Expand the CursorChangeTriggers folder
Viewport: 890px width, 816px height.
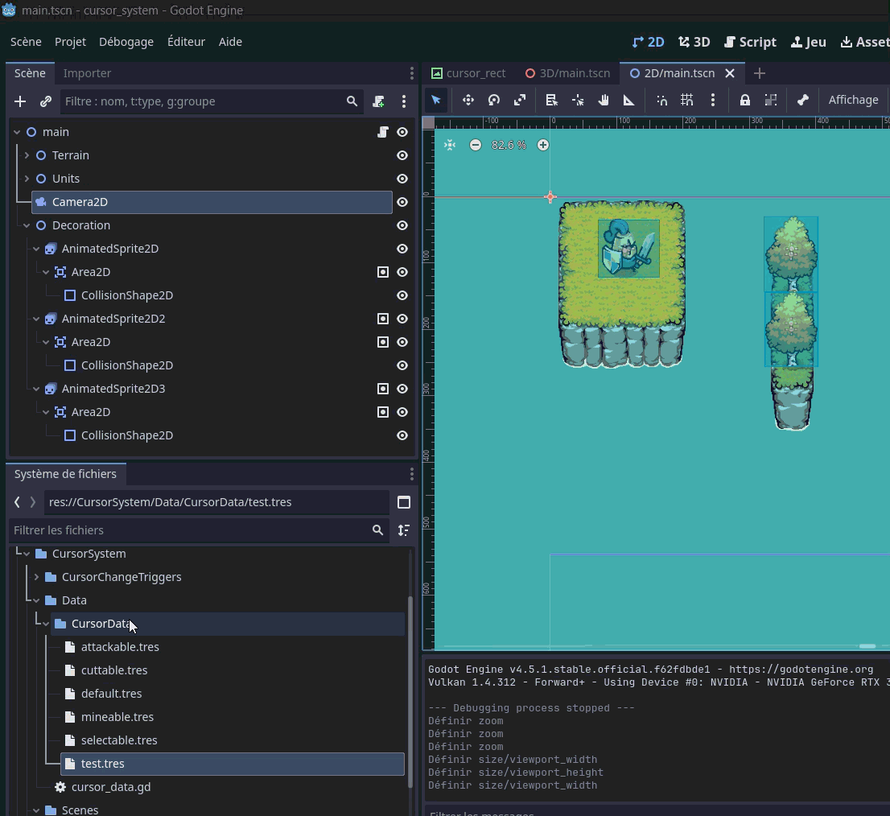[36, 577]
